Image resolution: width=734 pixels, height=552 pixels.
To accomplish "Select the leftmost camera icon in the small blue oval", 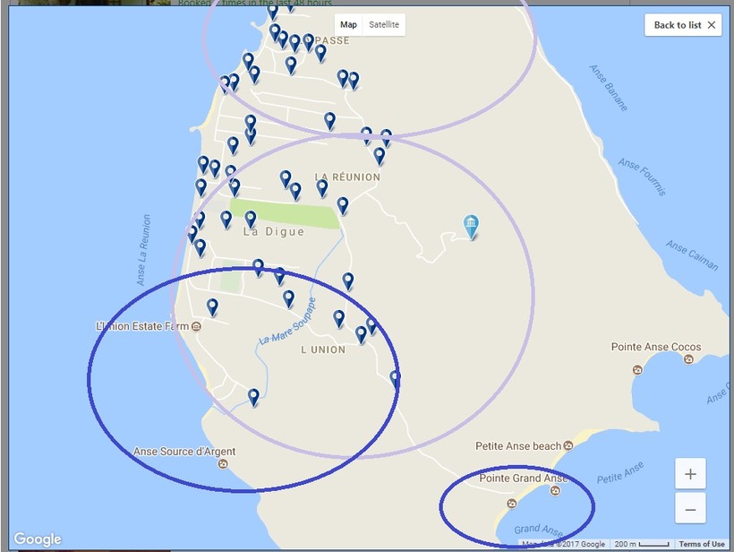I will [x=511, y=503].
